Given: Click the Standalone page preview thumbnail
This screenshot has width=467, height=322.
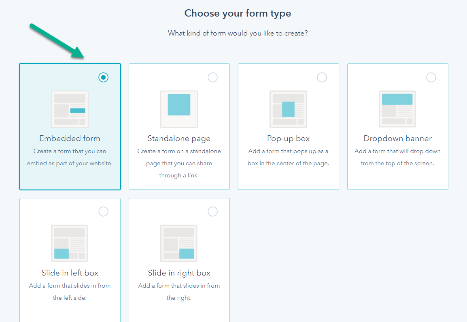Looking at the screenshot, I should (x=179, y=109).
